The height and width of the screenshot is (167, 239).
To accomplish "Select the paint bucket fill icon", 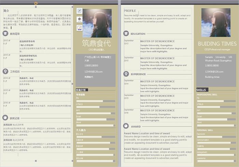I will click(x=80, y=19).
